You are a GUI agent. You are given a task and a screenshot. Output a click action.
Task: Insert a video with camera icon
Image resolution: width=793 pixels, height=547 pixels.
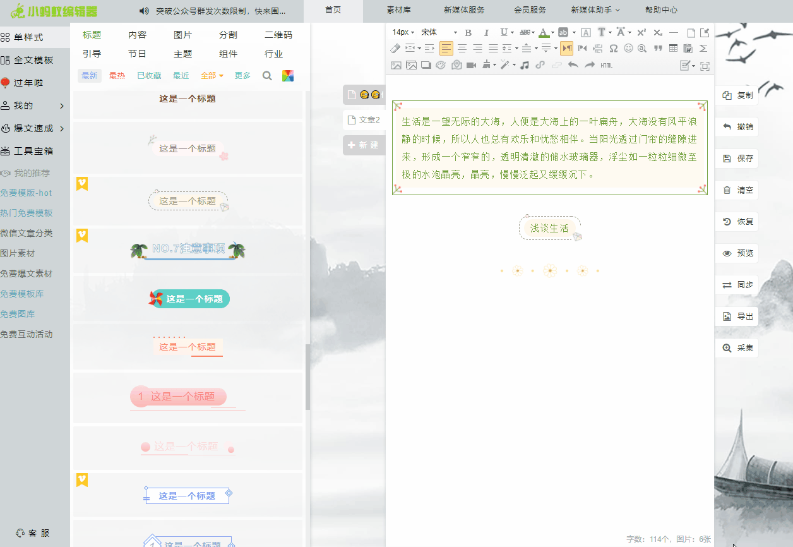471,65
